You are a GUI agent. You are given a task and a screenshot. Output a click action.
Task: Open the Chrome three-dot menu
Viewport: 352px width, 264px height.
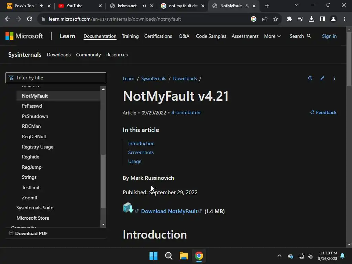344,19
